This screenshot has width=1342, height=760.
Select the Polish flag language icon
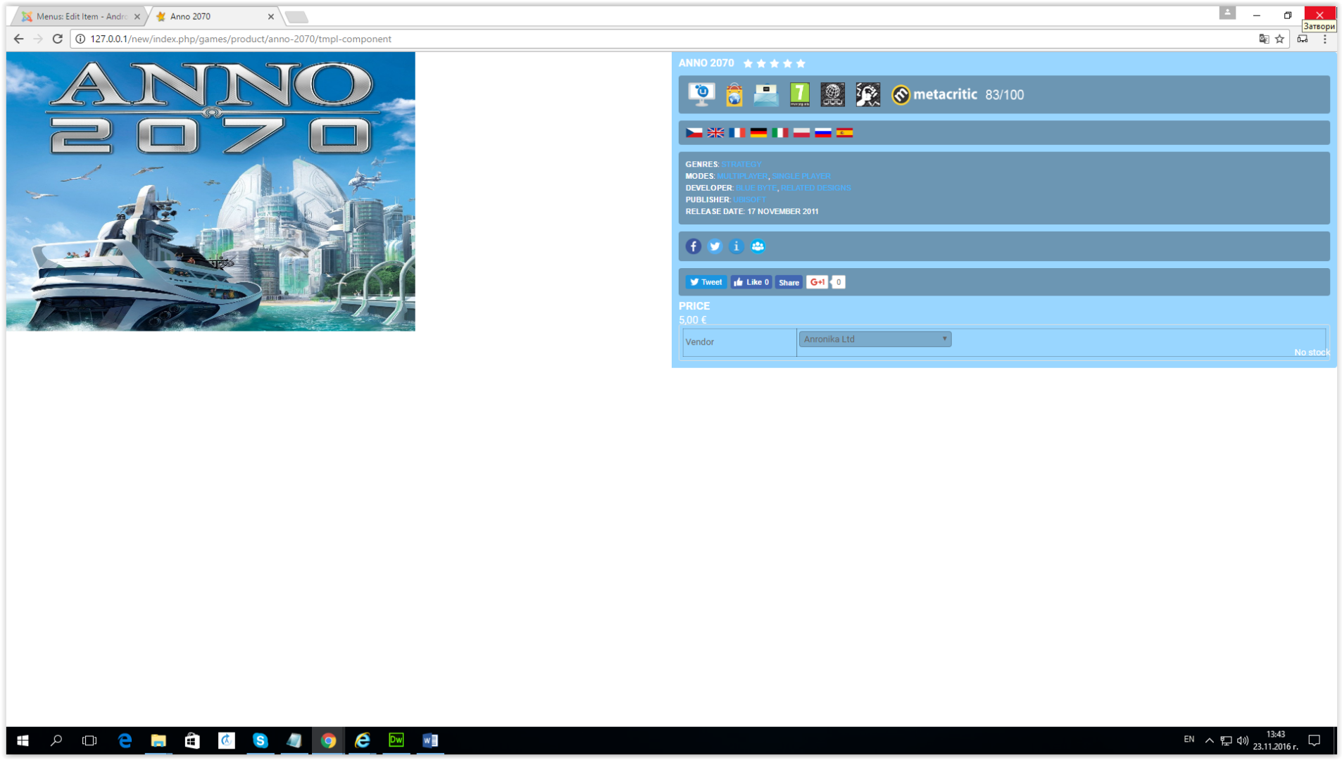801,132
